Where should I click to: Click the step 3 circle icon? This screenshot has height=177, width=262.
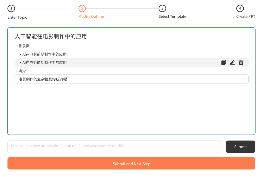(162, 8)
